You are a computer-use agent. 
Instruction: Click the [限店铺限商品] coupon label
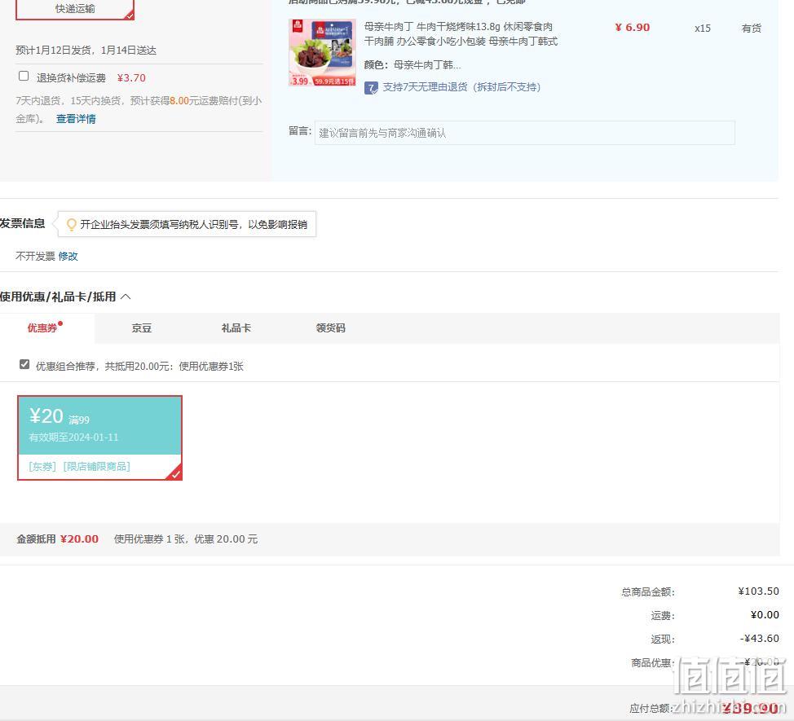[97, 466]
